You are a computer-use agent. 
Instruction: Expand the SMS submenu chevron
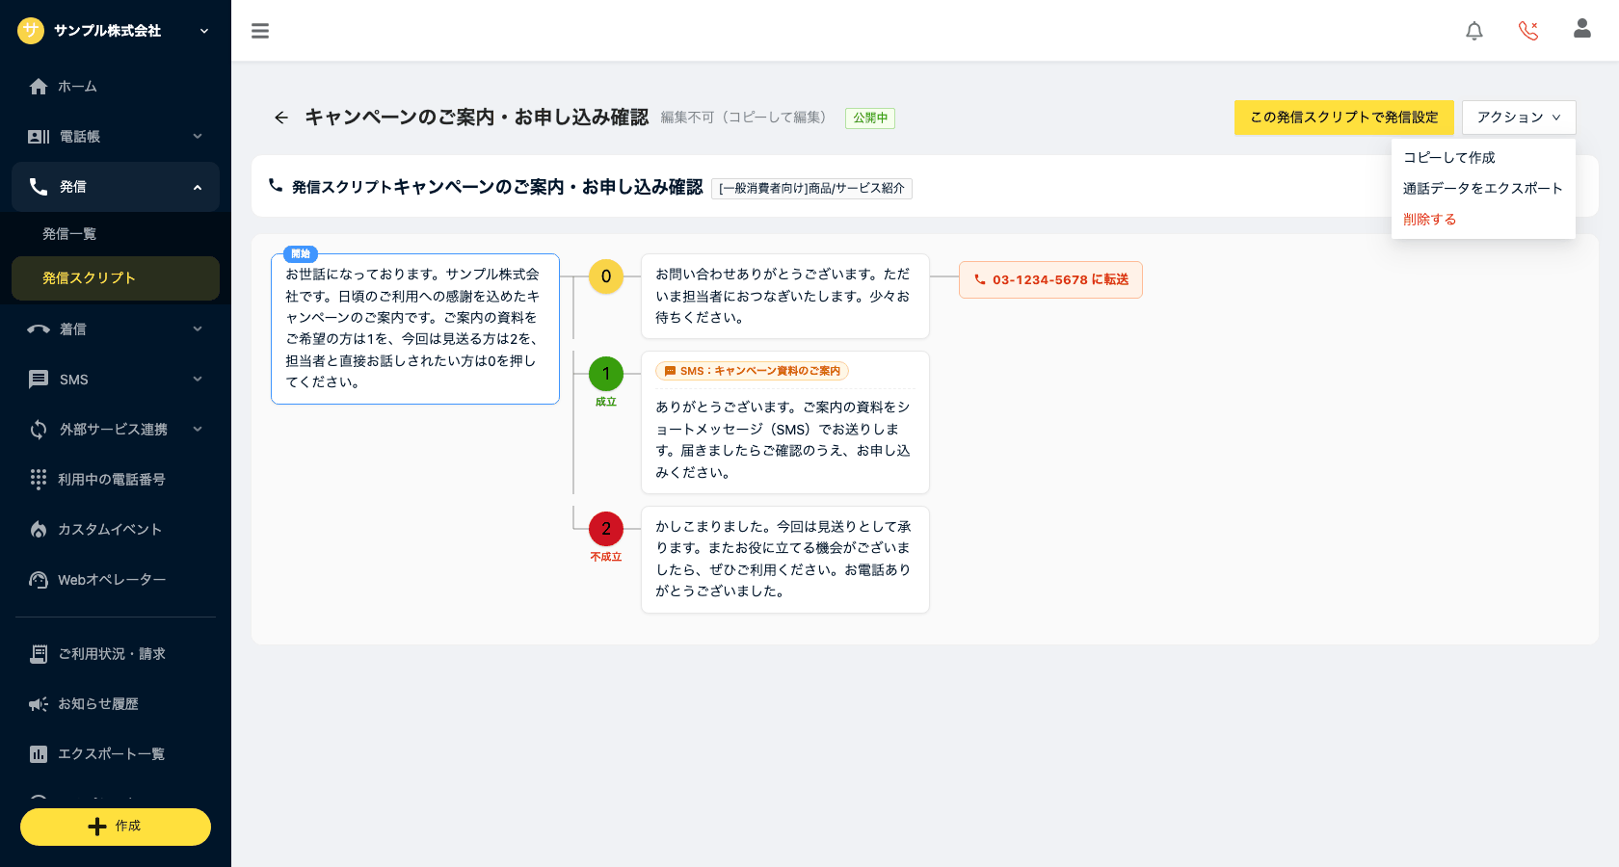click(x=198, y=380)
